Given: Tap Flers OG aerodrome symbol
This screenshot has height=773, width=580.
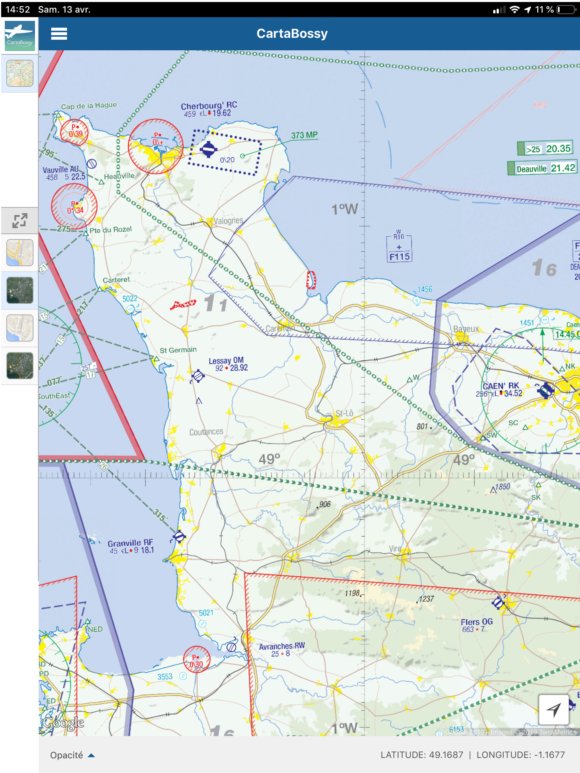Looking at the screenshot, I should point(498,603).
